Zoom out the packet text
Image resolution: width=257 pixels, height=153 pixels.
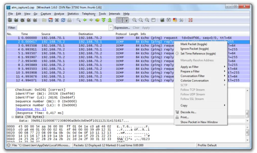pyautogui.click(x=141, y=20)
